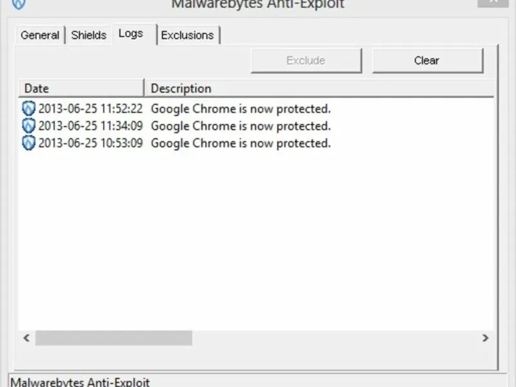
Task: Click empty scrollbar track right of thumb
Action: click(x=335, y=338)
